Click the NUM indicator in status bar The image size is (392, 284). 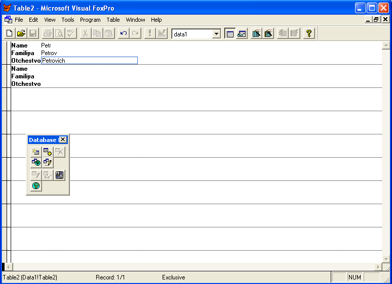pos(355,277)
